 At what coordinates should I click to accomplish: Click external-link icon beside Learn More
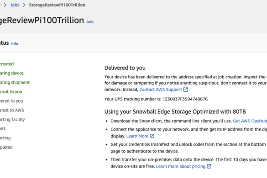coord(152,136)
